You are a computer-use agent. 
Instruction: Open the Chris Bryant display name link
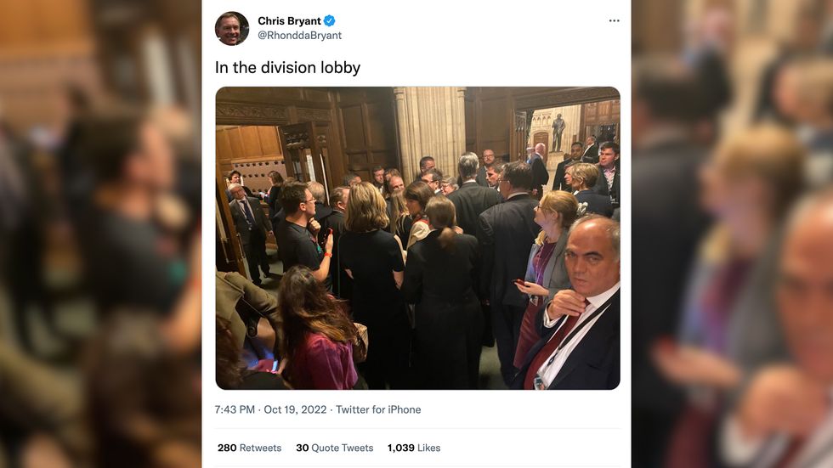tap(288, 21)
